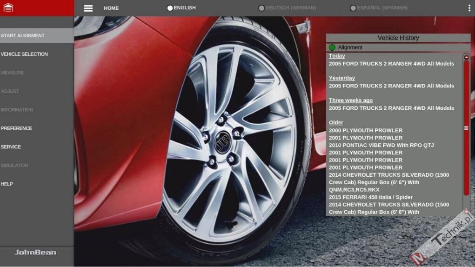Click the Vehicle History panel title
This screenshot has width=475, height=267.
click(x=398, y=38)
